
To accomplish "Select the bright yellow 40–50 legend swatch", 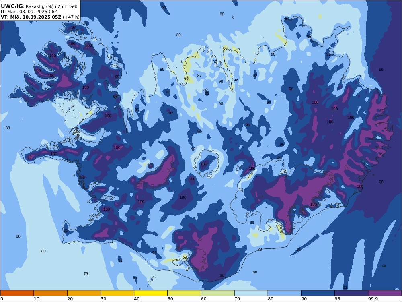I will click(x=151, y=293).
